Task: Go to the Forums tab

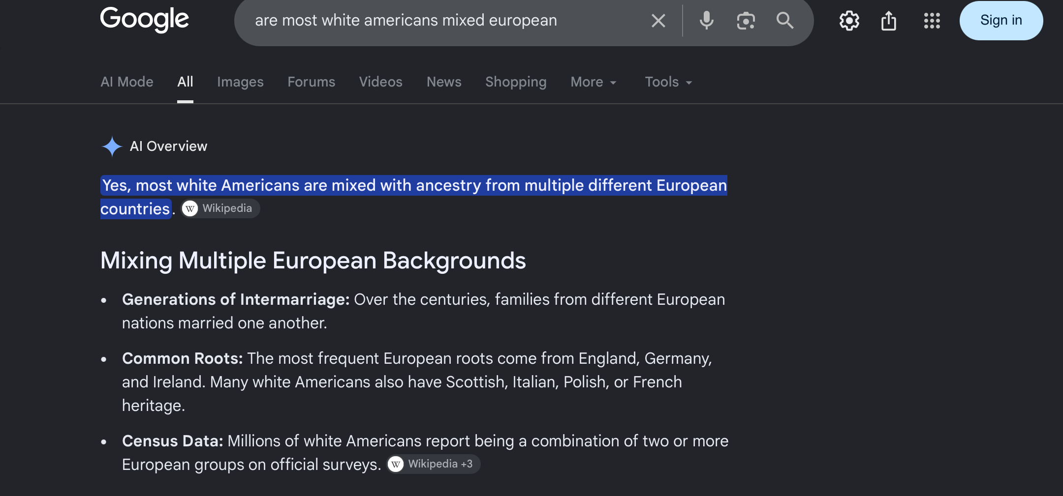Action: (x=311, y=82)
